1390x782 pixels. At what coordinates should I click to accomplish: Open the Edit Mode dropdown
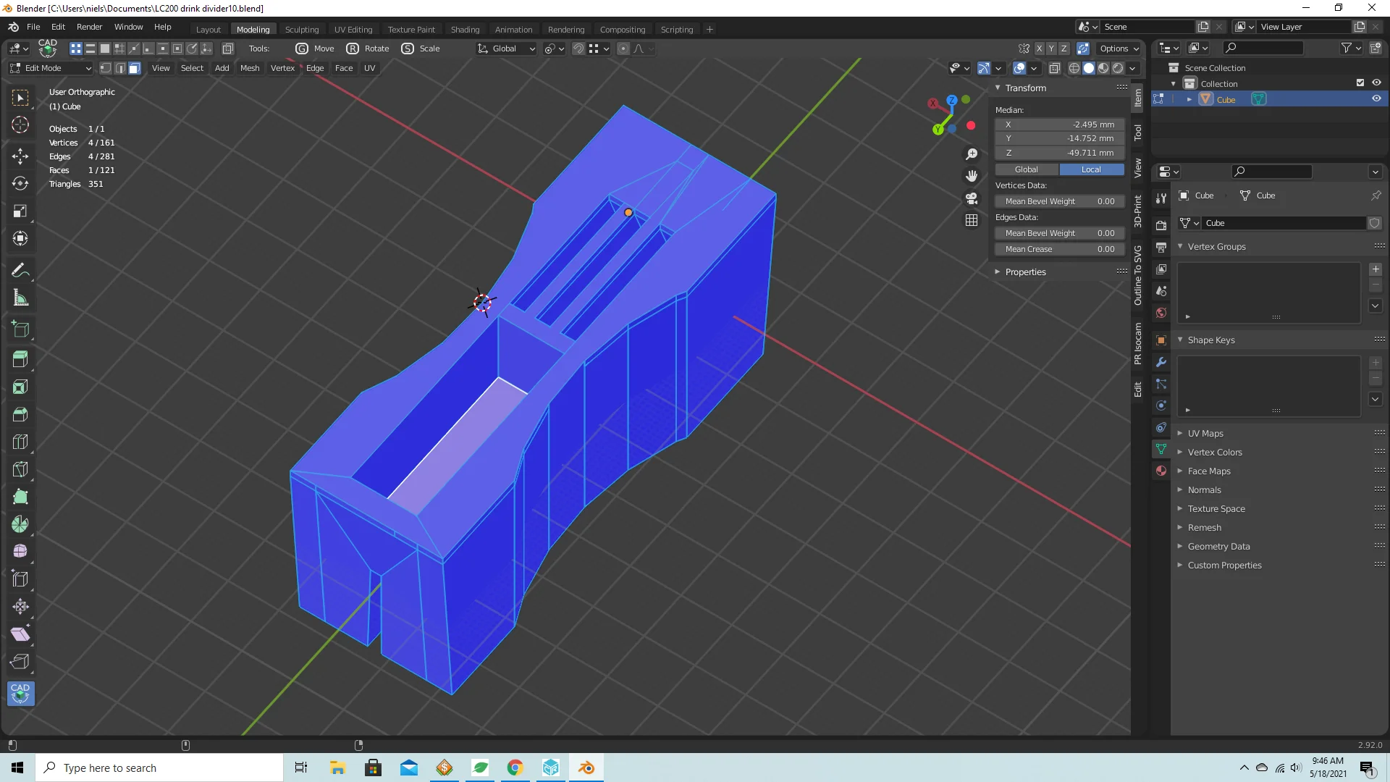[x=51, y=68]
